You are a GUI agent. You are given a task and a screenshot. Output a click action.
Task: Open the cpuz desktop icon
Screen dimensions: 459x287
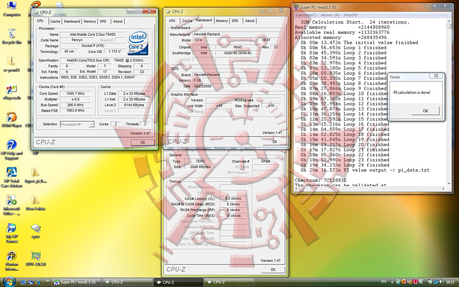pos(36,231)
